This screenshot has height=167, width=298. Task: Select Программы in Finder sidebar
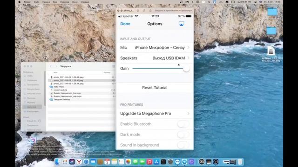click(x=33, y=84)
